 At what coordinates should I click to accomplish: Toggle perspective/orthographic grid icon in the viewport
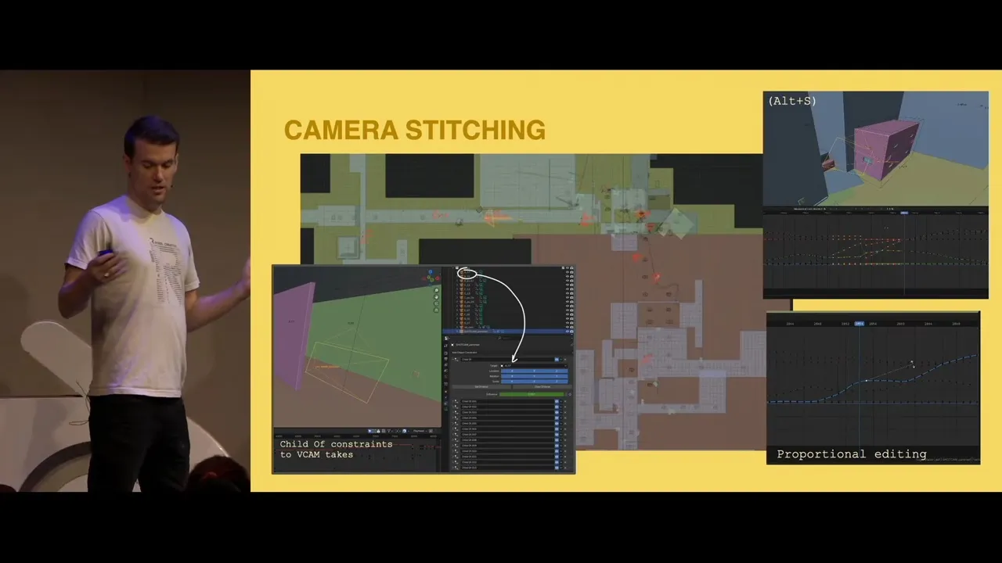point(436,310)
